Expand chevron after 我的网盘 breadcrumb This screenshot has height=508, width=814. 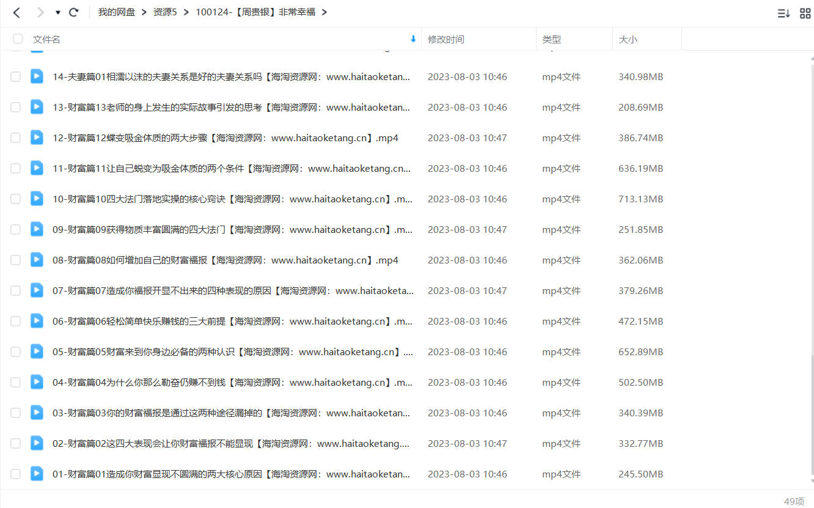[144, 12]
